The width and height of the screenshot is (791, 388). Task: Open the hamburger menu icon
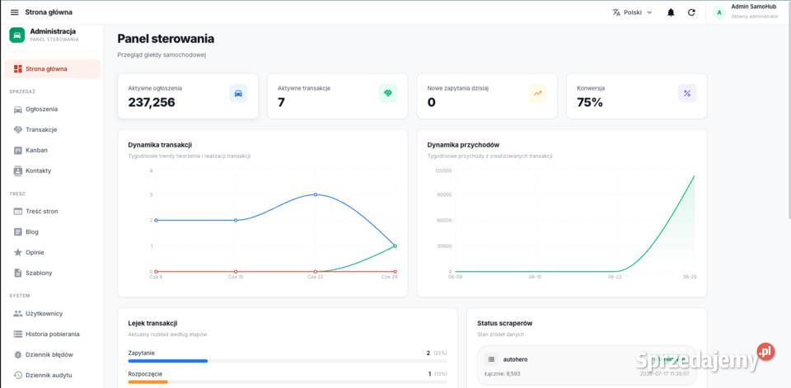(15, 12)
